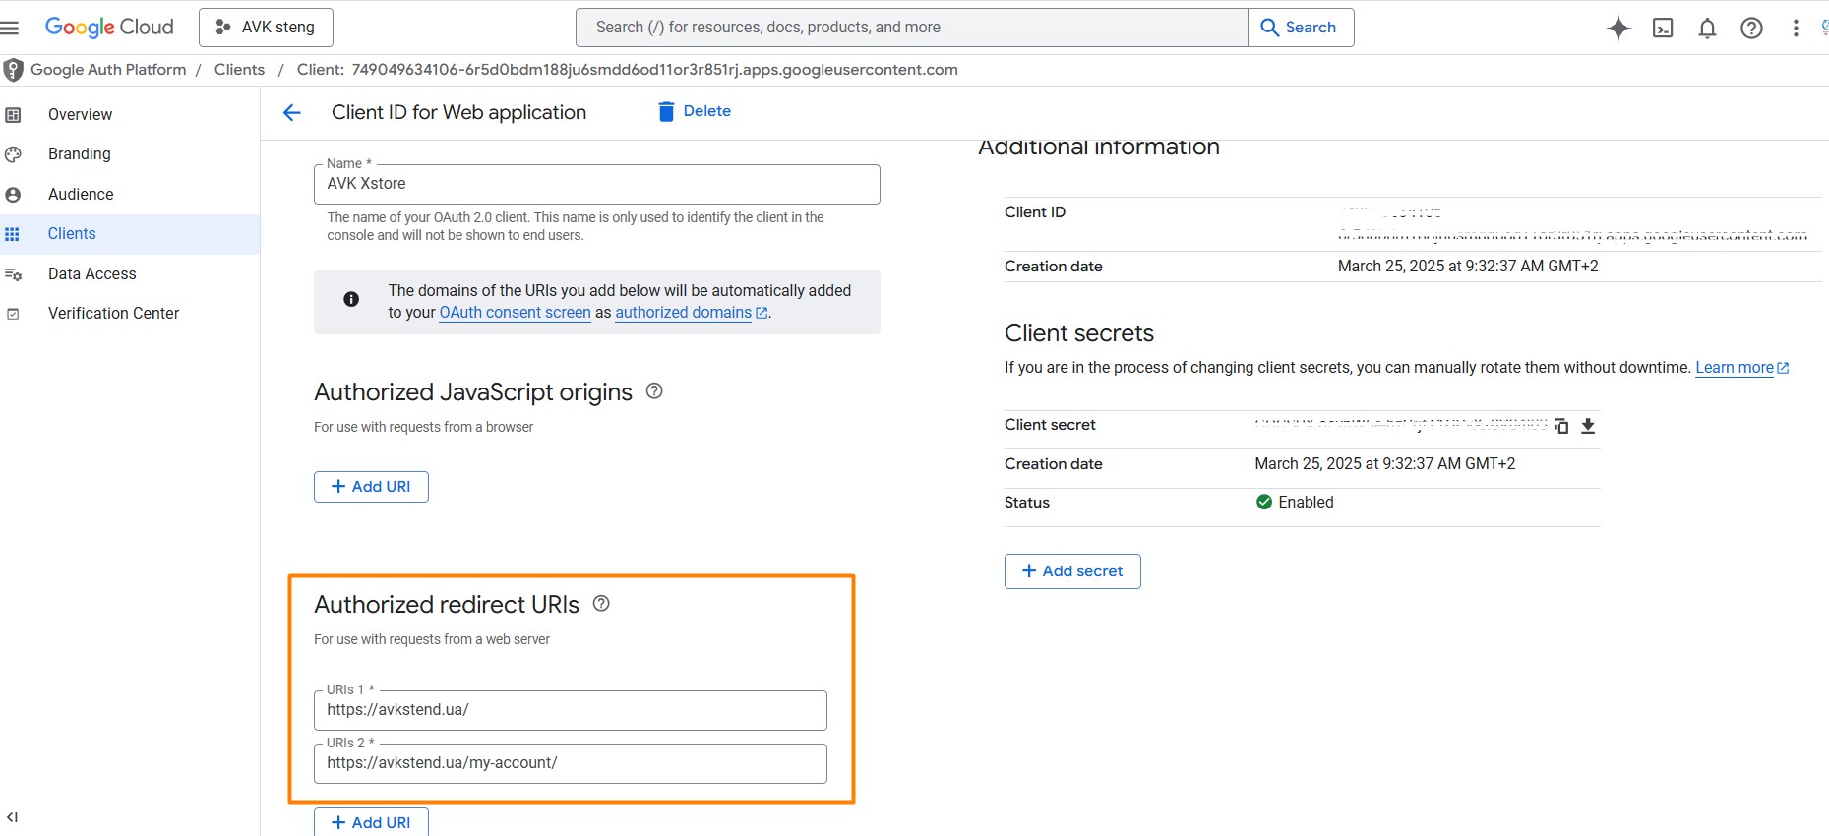Viewport: 1829px width, 836px height.
Task: Click the Client secrets heading
Action: (1079, 333)
